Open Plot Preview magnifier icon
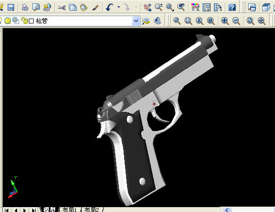This screenshot has height=212, width=275. coord(36,7)
